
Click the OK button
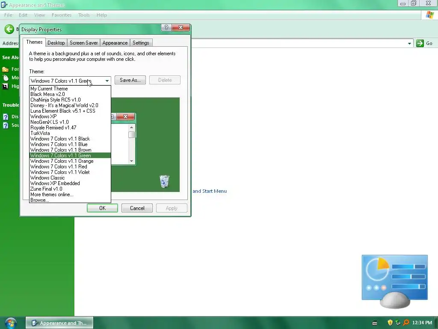point(102,208)
